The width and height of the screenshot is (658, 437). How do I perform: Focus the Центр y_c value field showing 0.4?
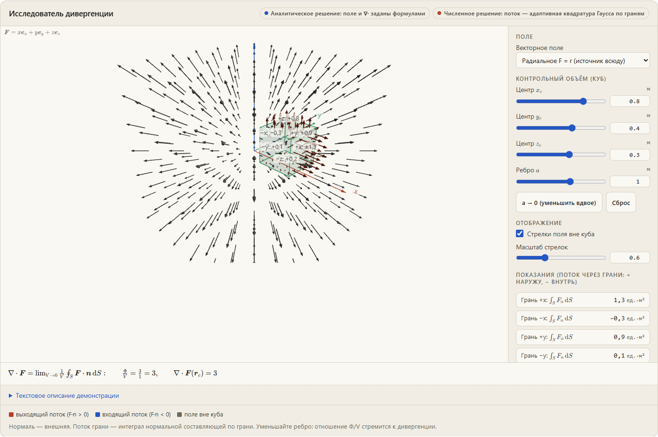[630, 128]
